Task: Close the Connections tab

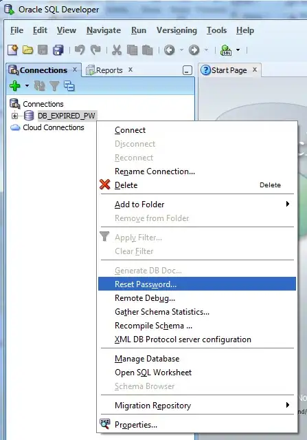Action: coord(75,70)
